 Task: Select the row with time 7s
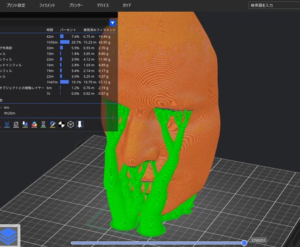tap(59, 94)
